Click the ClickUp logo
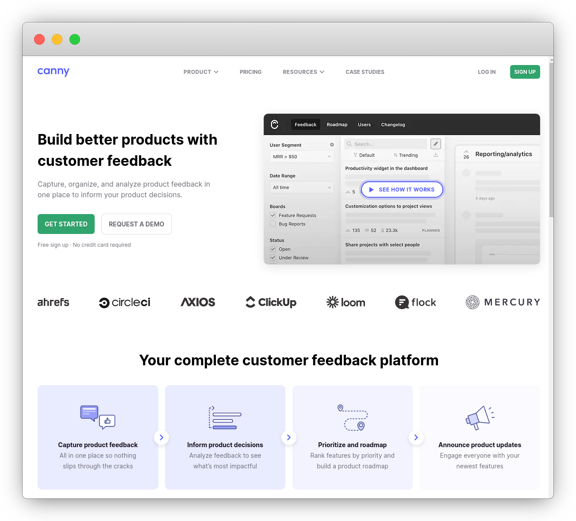576x521 pixels. point(271,302)
